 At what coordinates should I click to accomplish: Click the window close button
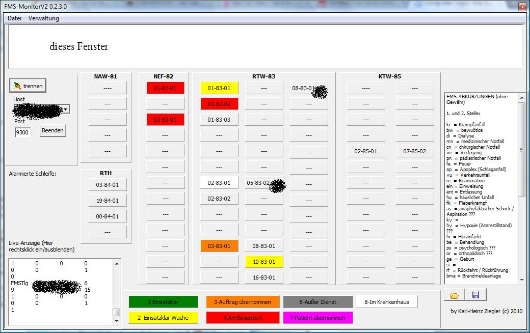coord(523,6)
